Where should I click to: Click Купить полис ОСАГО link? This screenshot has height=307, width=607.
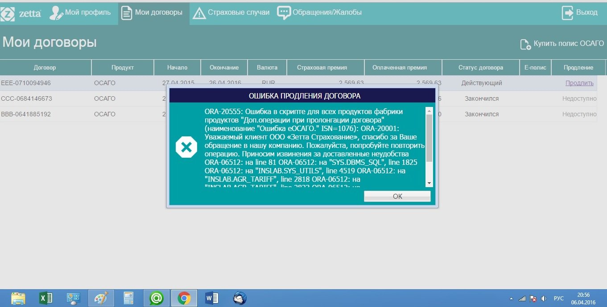click(562, 44)
